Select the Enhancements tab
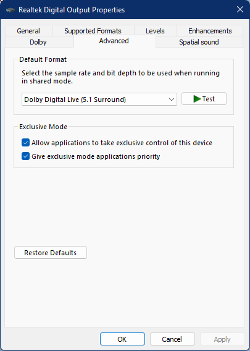 (210, 31)
